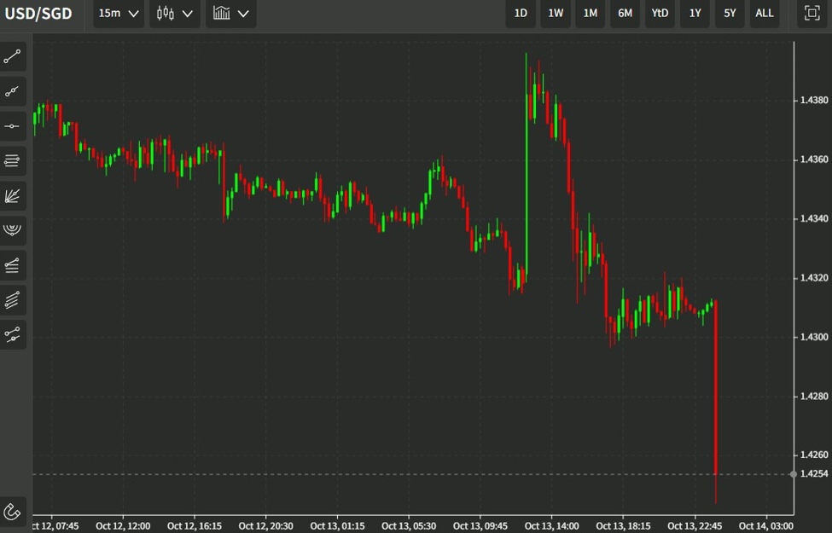Screen dimensions: 832x533
Task: Open the chart indicators dropdown
Action: point(230,14)
